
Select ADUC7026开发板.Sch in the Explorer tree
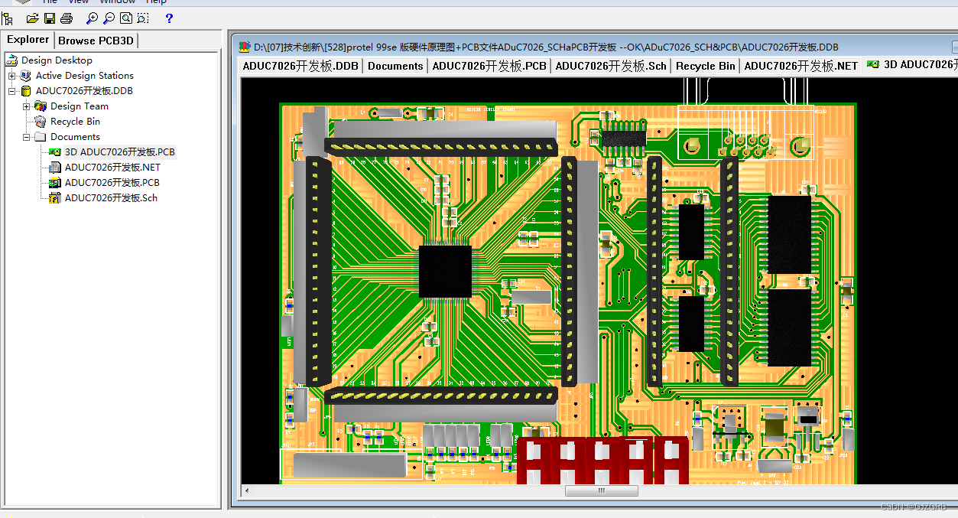tap(109, 197)
